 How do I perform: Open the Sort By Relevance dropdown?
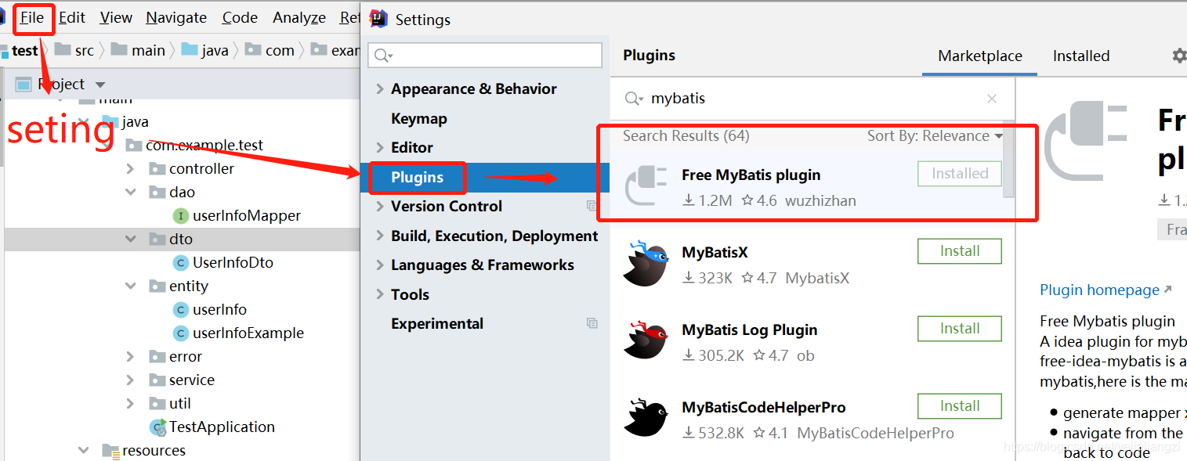point(935,135)
